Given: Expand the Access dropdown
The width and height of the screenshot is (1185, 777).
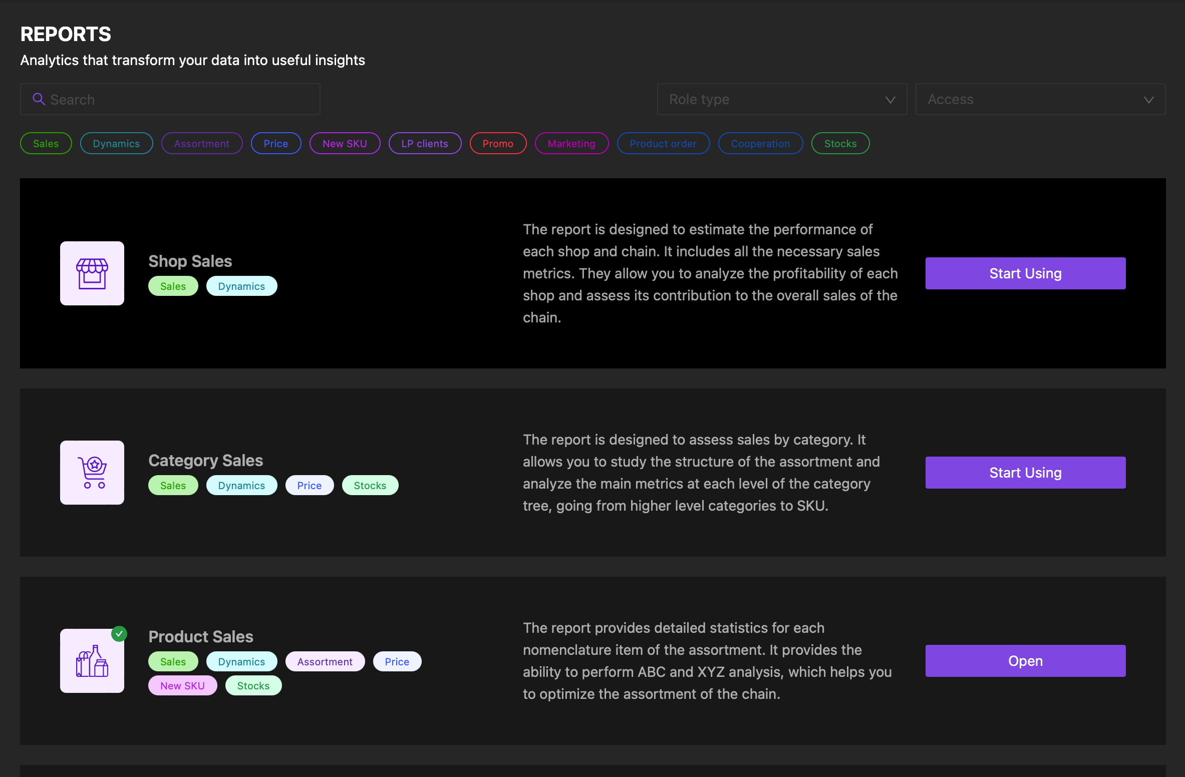Looking at the screenshot, I should point(1040,99).
